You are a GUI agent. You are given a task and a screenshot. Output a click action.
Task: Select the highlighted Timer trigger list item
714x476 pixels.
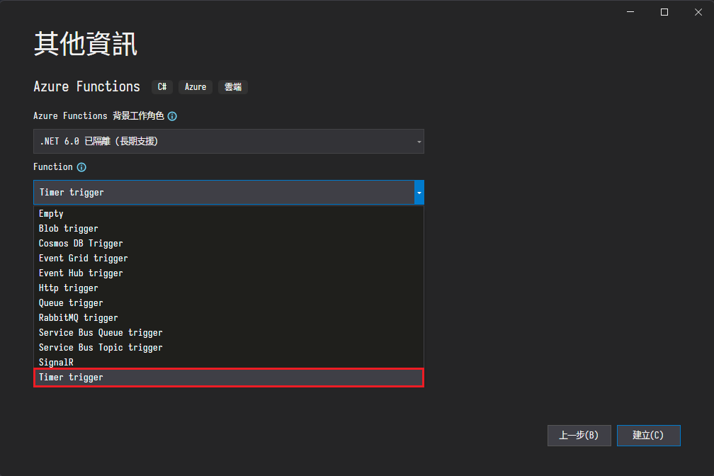[229, 378]
